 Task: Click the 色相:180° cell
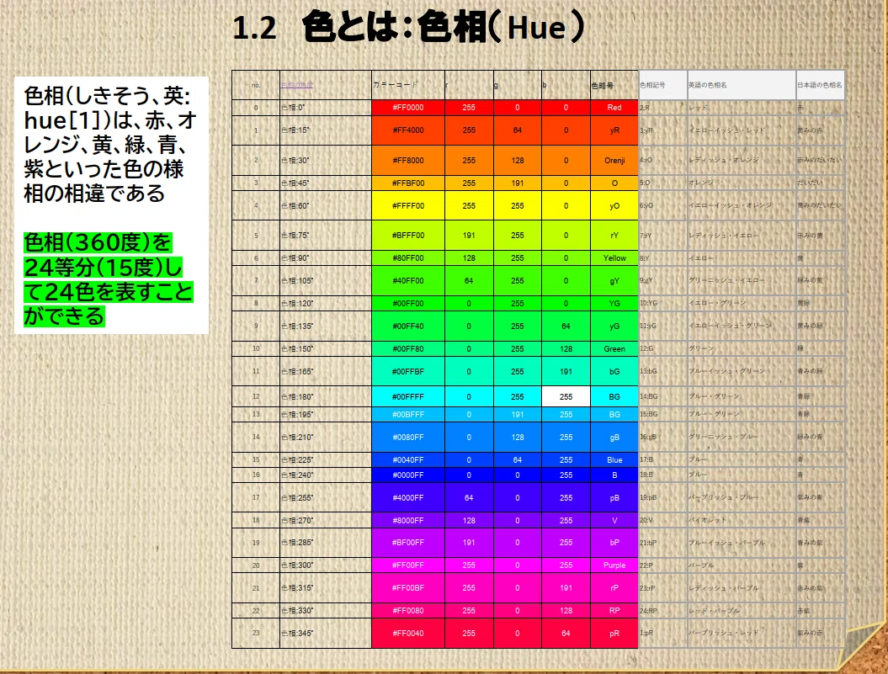click(x=326, y=396)
